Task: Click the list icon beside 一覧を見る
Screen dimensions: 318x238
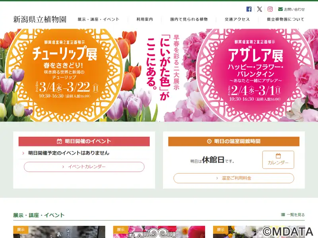Action: [x=283, y=215]
